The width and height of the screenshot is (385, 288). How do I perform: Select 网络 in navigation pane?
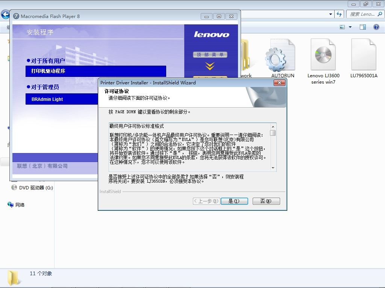click(x=16, y=205)
